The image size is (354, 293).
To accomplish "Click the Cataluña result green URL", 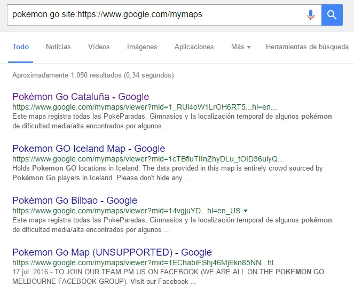I will coord(145,107).
